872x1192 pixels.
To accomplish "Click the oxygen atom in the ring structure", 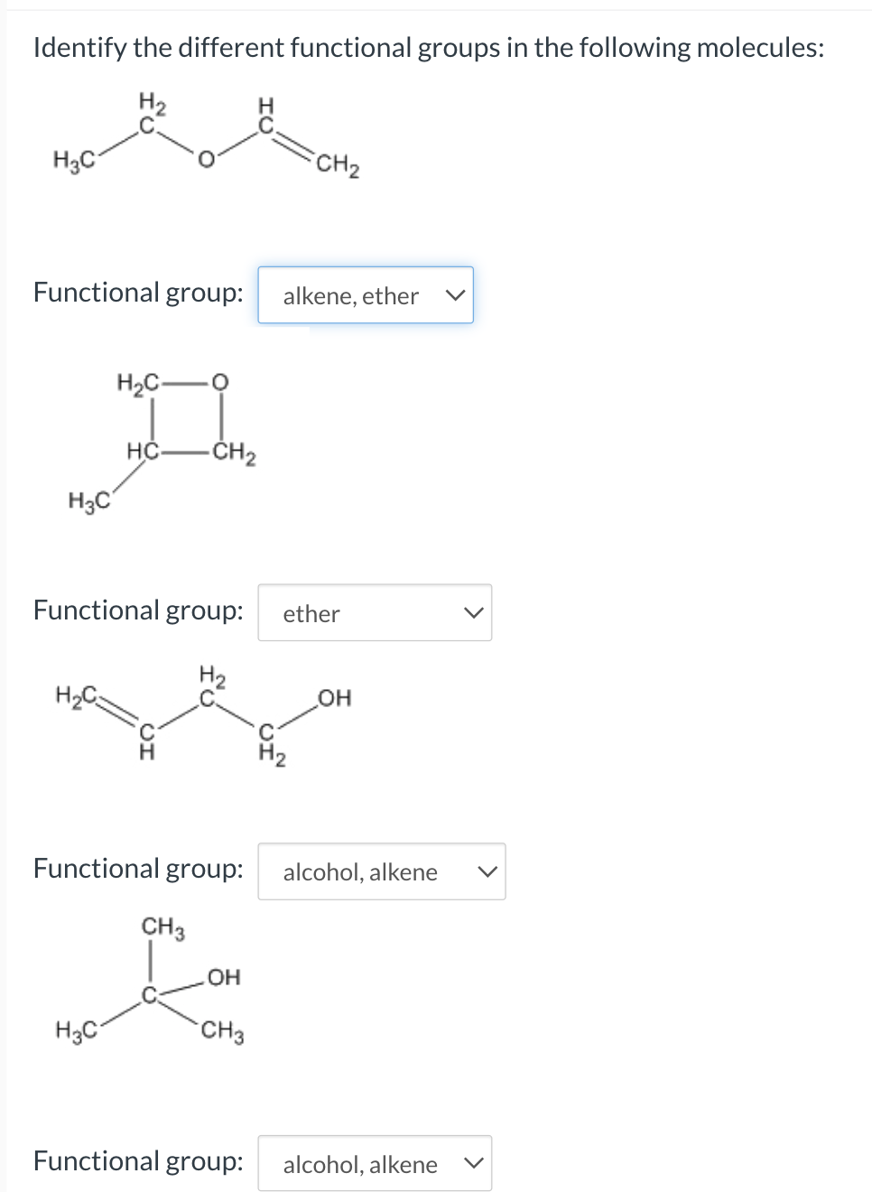I will coord(218,383).
